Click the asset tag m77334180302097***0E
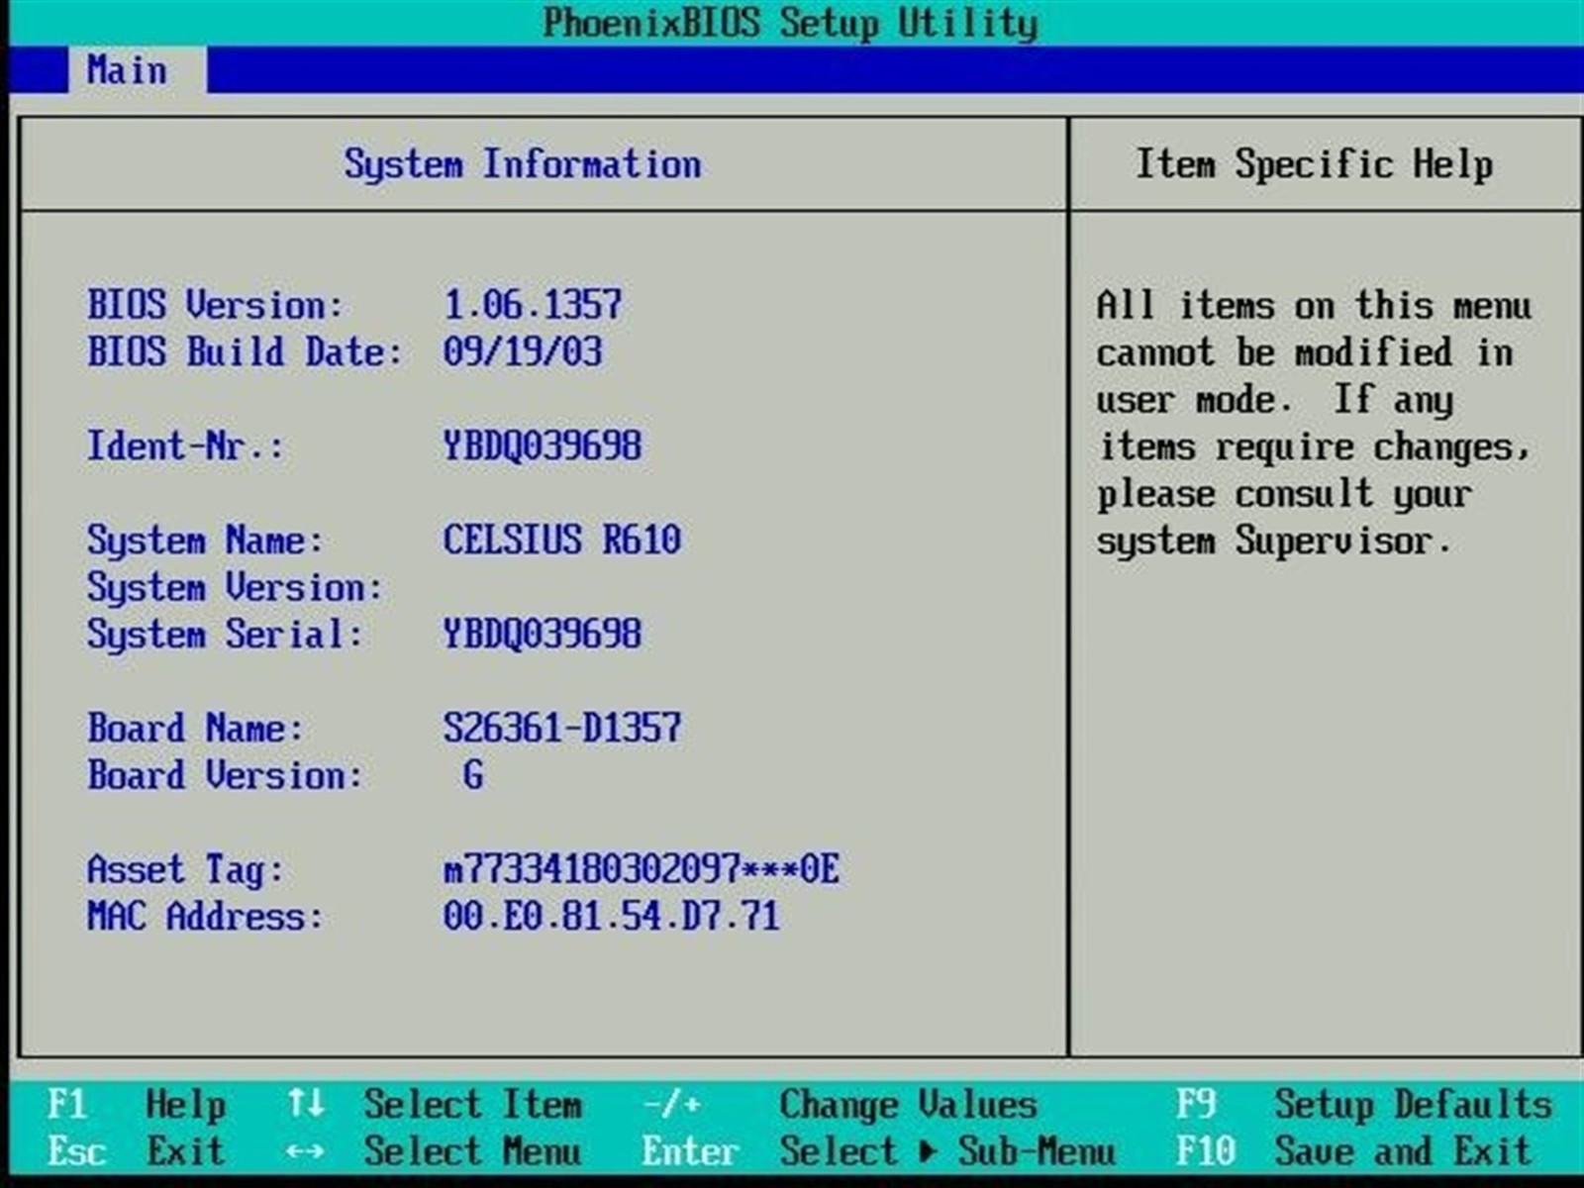Viewport: 1584px width, 1188px height. [x=642, y=869]
